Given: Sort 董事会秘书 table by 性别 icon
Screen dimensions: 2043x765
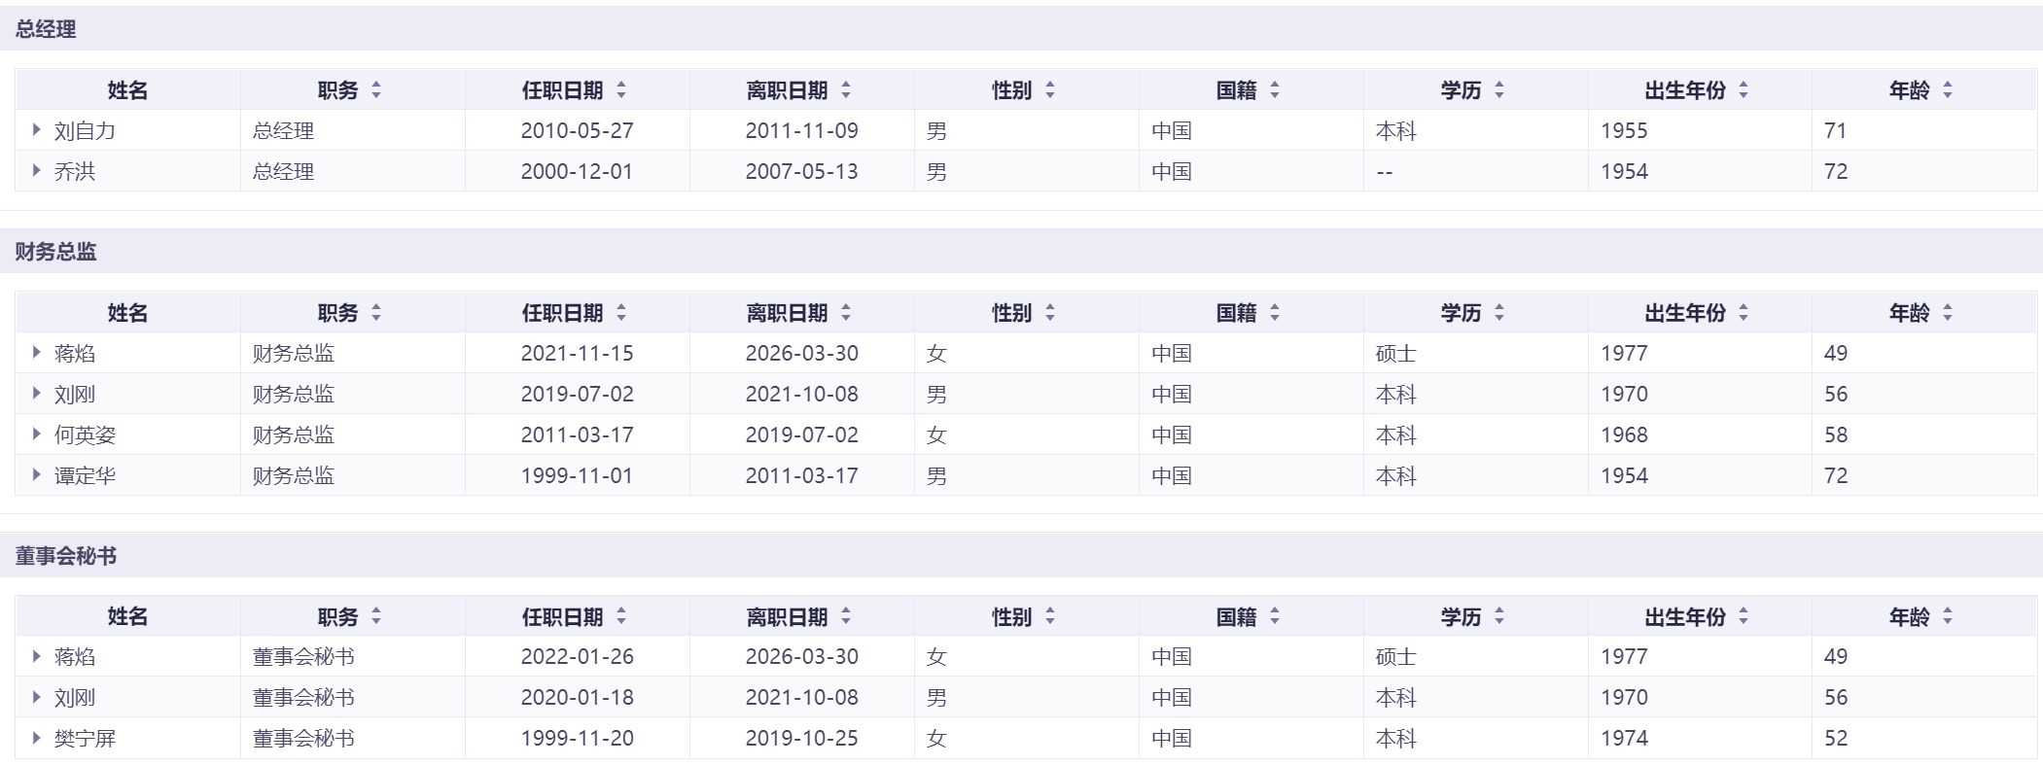Looking at the screenshot, I should pyautogui.click(x=1050, y=616).
